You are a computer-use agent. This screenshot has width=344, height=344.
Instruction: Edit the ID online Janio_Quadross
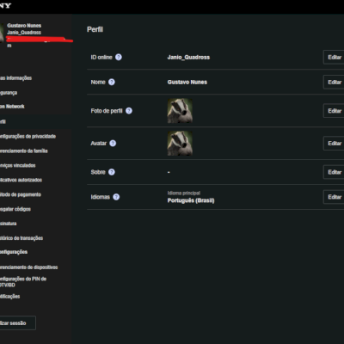tap(334, 57)
